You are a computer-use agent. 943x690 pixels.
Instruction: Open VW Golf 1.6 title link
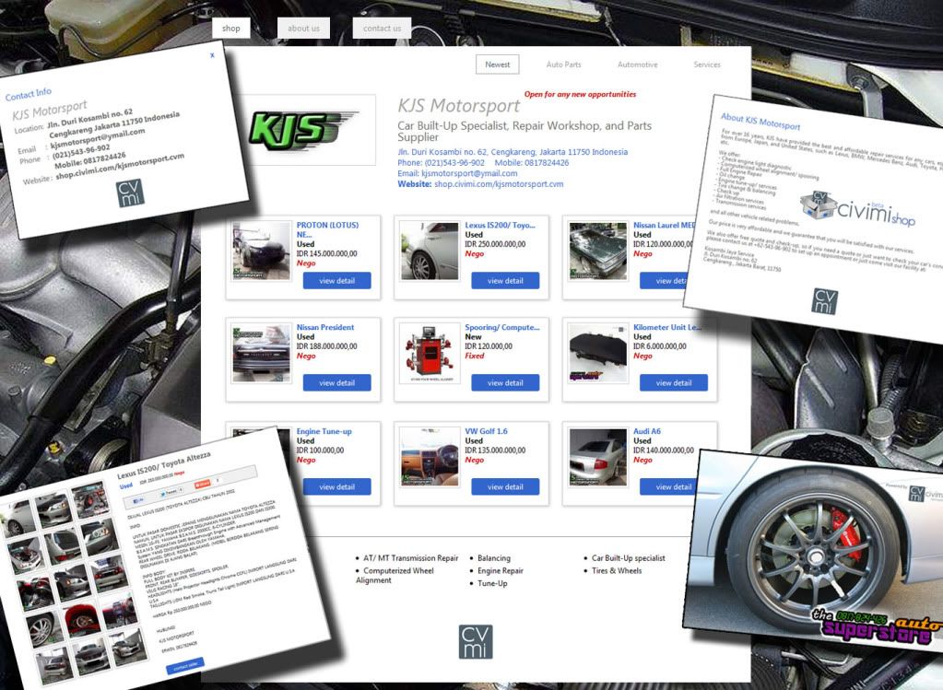click(486, 431)
